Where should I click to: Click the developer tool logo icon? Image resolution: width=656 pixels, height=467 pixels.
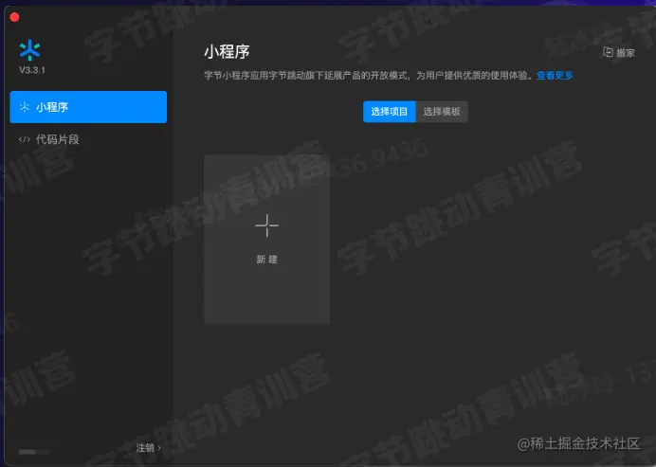point(29,50)
